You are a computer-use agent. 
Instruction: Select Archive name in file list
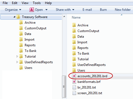(x=83, y=25)
